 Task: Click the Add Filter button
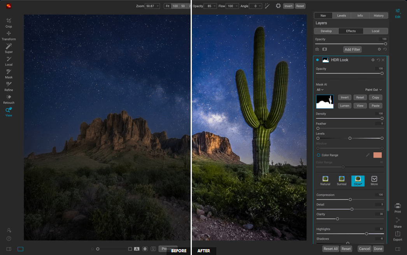[352, 49]
